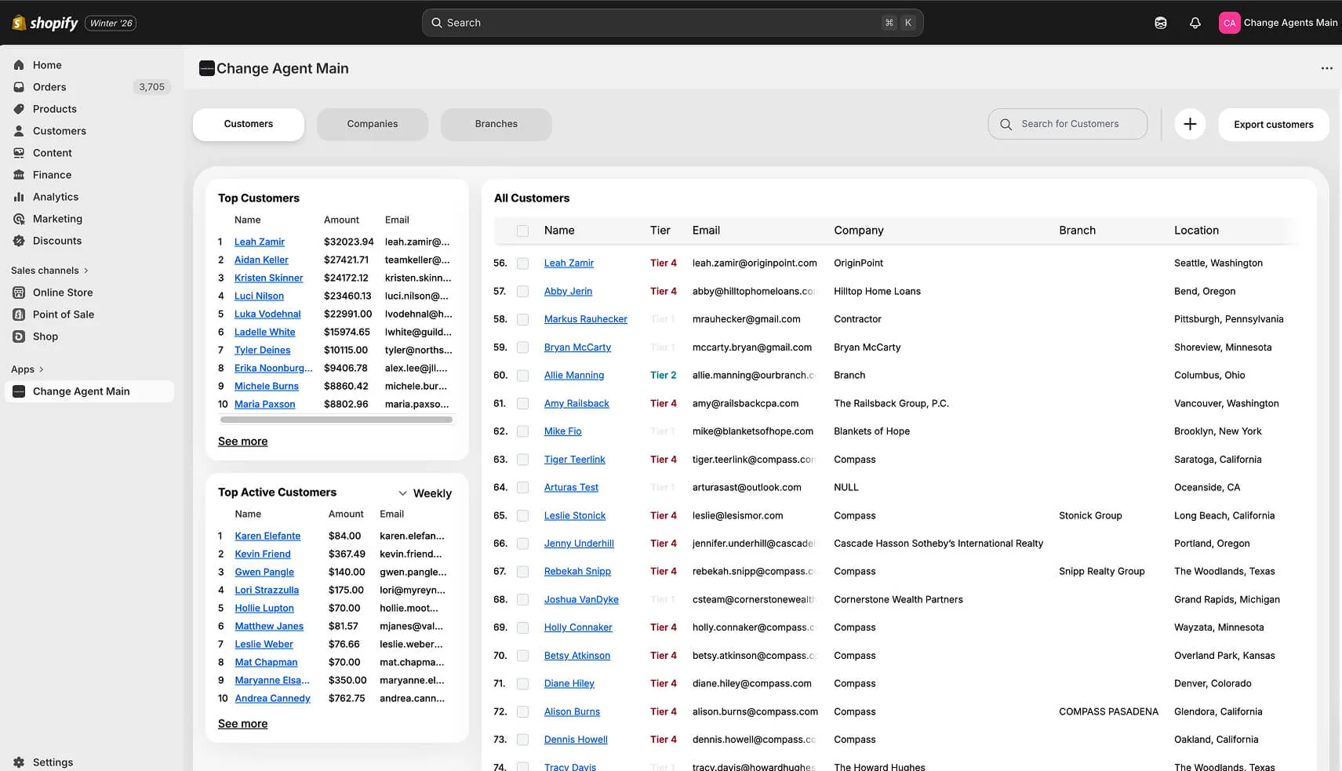This screenshot has height=771, width=1342.
Task: Click See more under Top Customers
Action: 242,442
